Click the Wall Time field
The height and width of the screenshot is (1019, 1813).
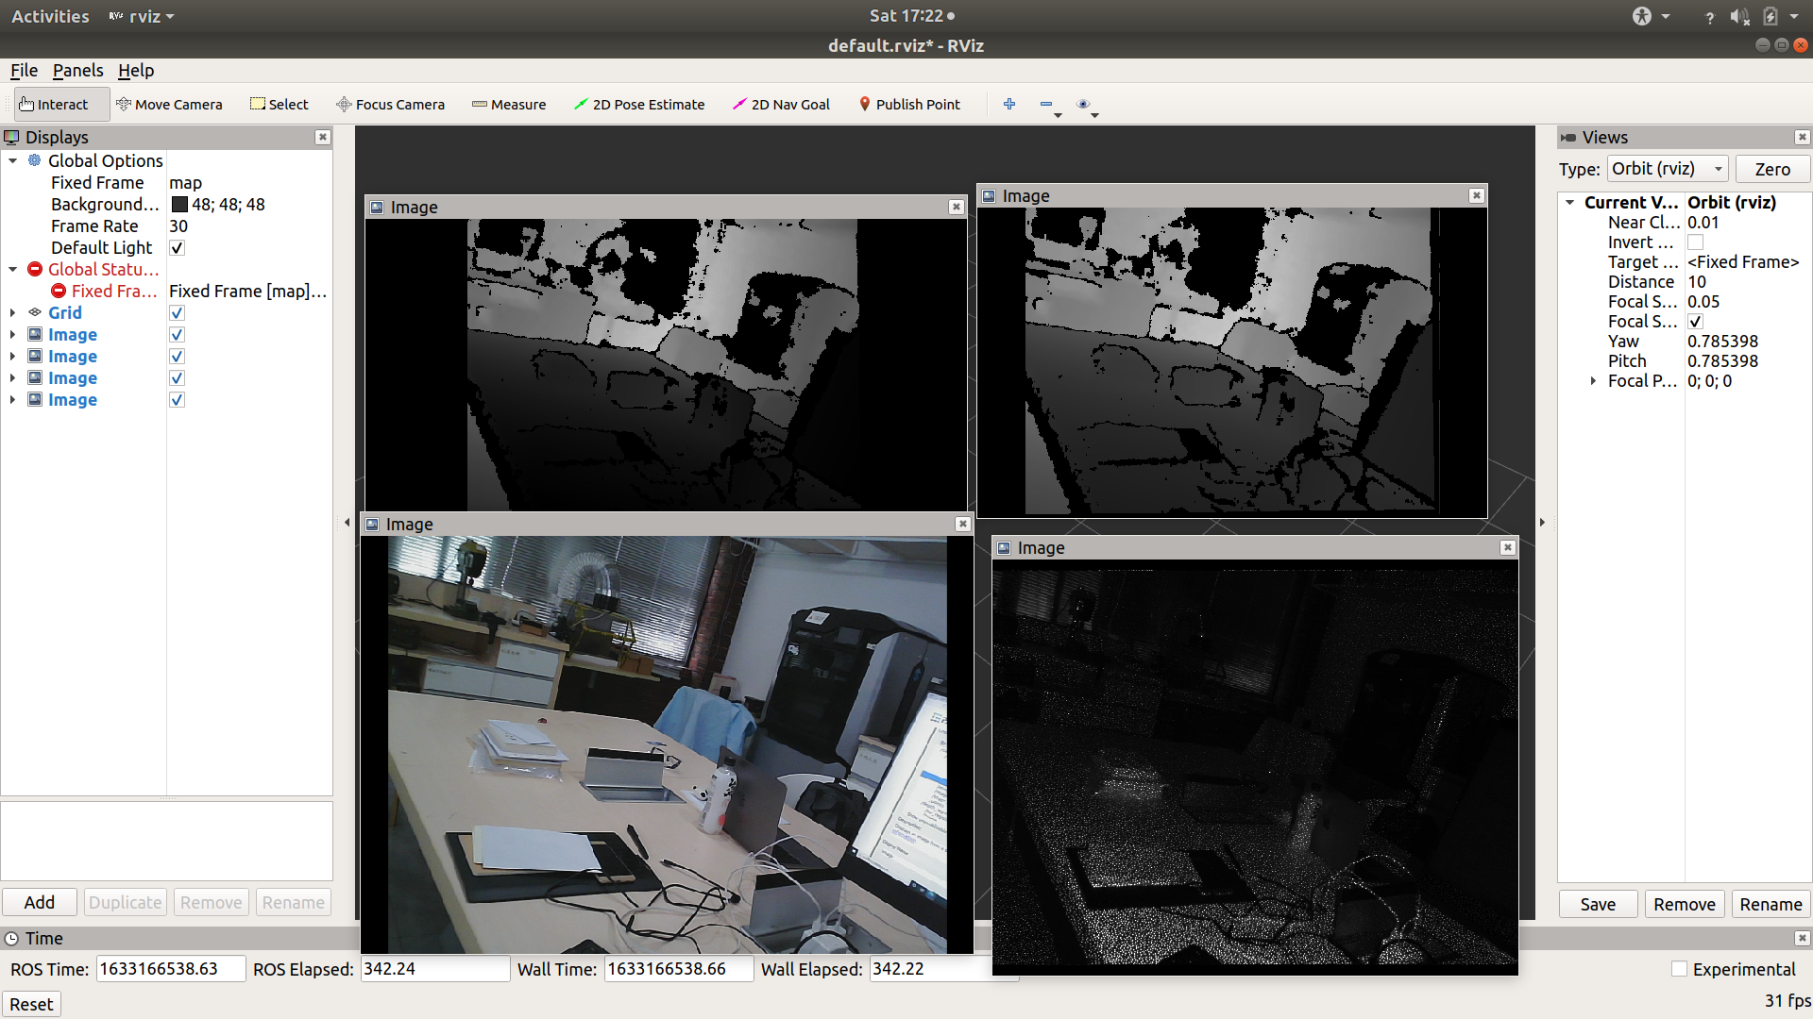click(x=679, y=969)
